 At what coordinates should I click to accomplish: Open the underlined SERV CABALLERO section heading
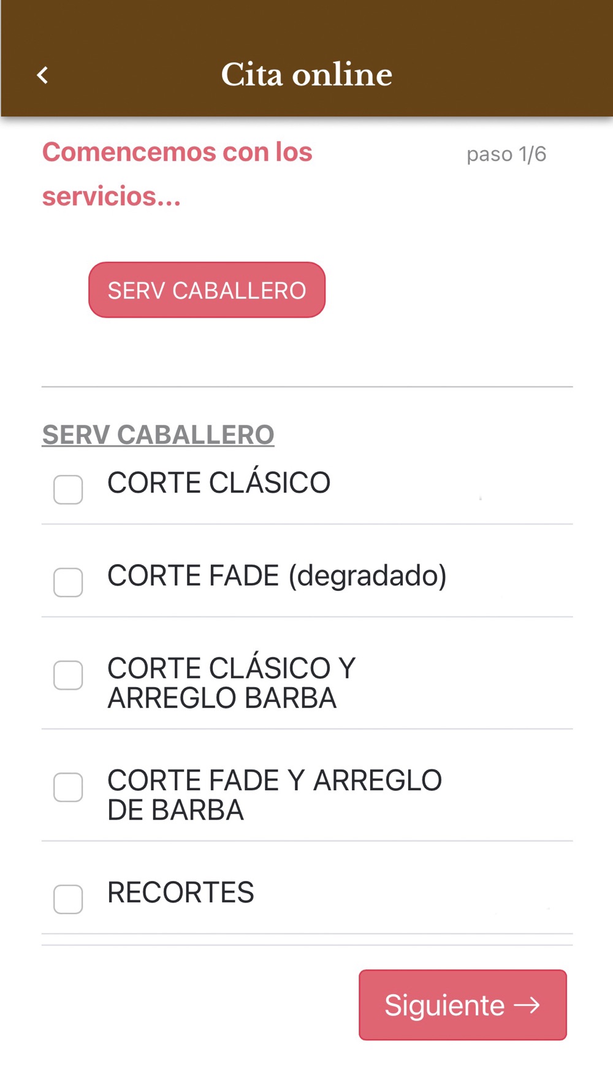pyautogui.click(x=158, y=435)
